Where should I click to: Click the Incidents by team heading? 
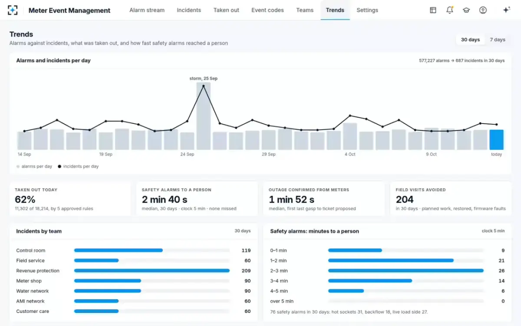tap(39, 231)
